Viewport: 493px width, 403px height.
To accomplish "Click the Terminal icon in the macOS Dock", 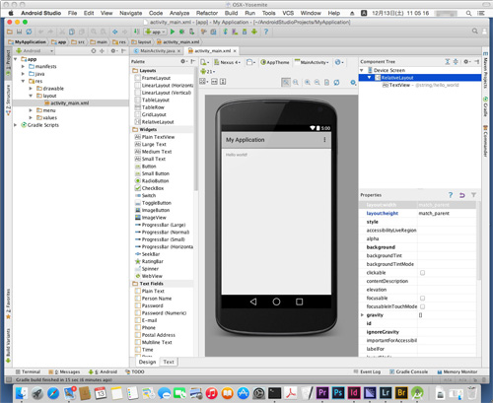I will pyautogui.click(x=275, y=393).
